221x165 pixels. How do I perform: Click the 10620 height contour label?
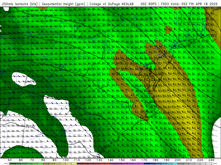tap(41, 64)
